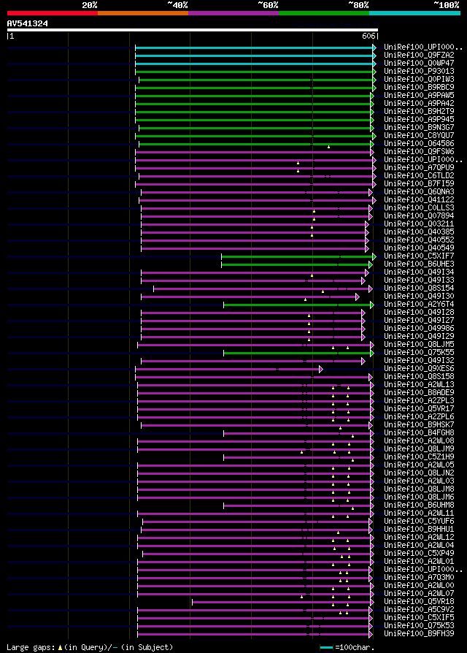The height and width of the screenshot is (653, 467).
Task: Select the UniRef100_Q40385 label
Action: pos(419,232)
